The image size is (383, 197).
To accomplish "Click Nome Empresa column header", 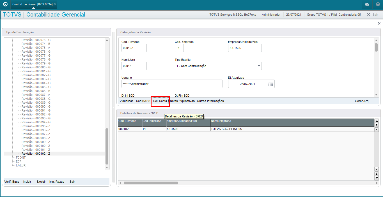I will click(292, 122).
